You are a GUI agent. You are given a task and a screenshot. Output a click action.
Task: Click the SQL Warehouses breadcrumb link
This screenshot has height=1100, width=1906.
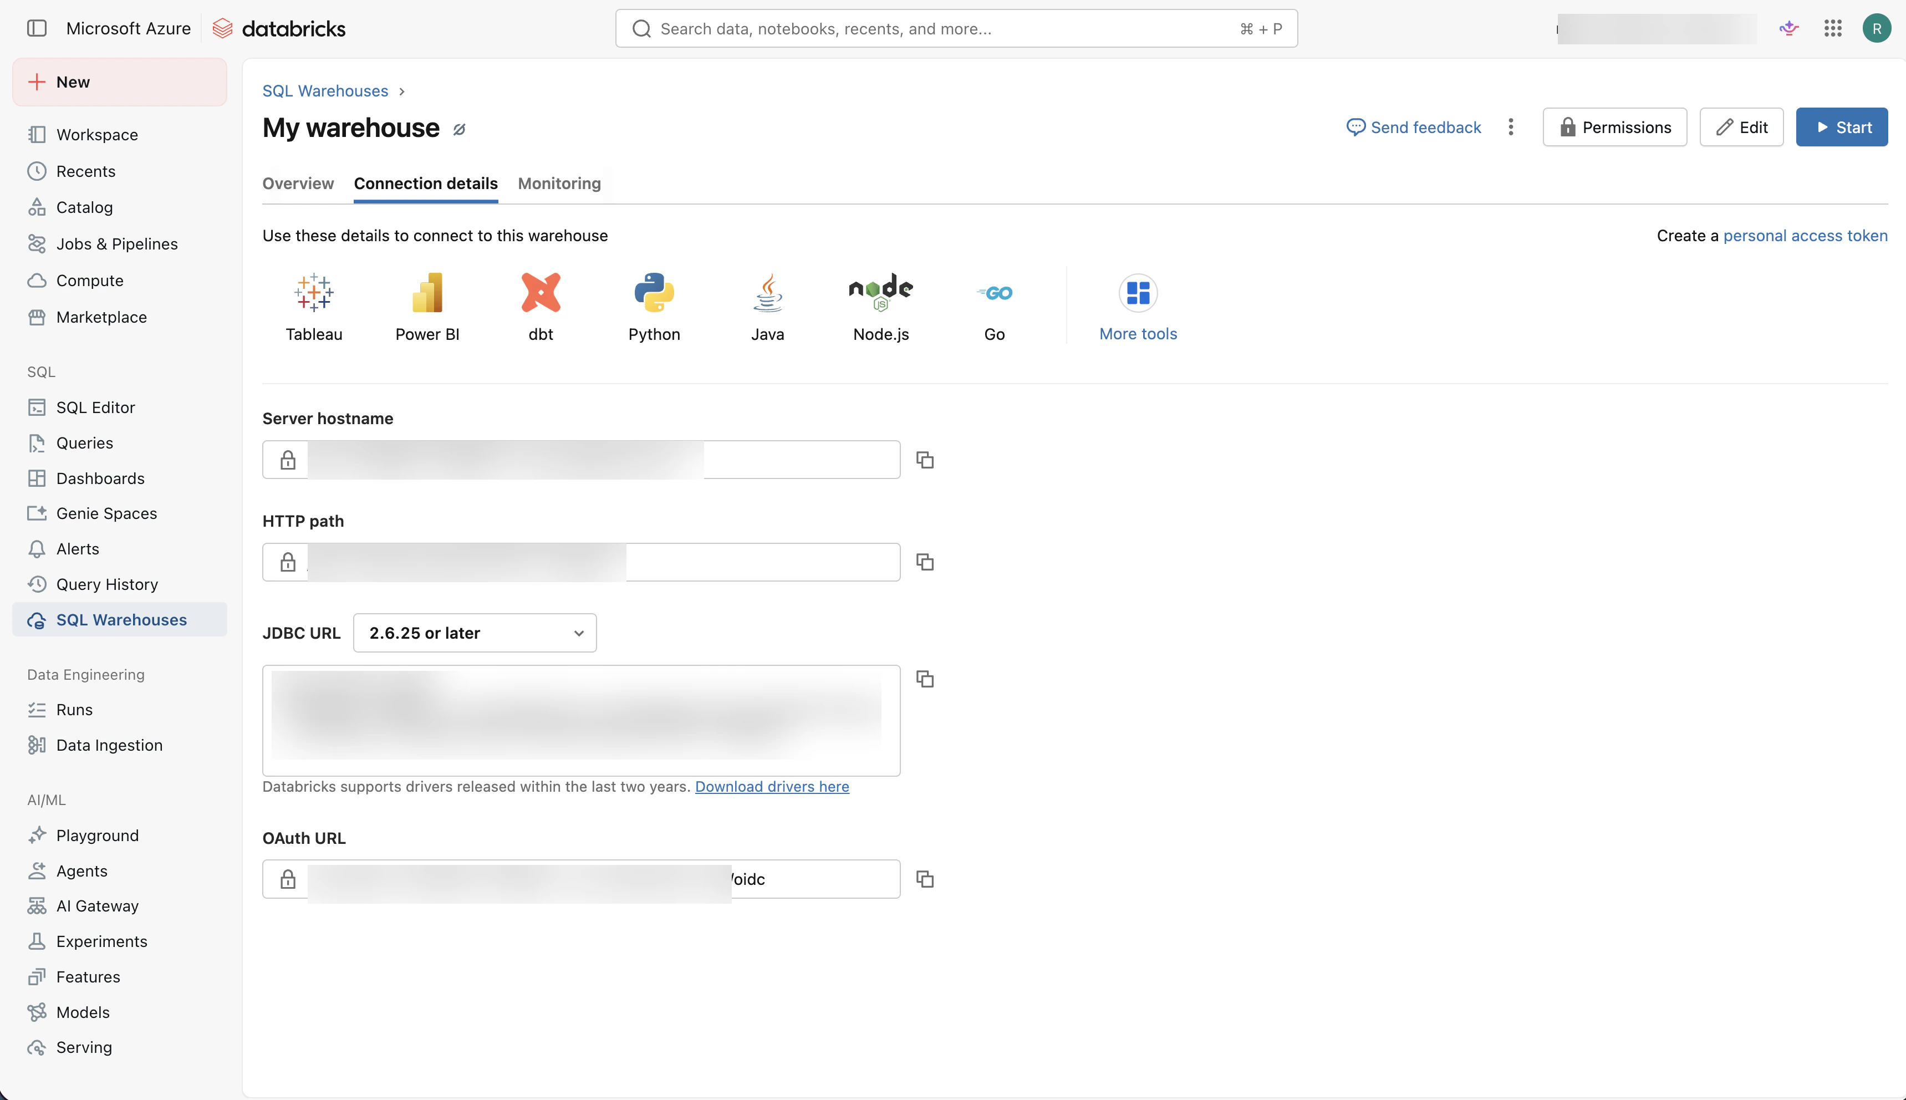pyautogui.click(x=325, y=91)
